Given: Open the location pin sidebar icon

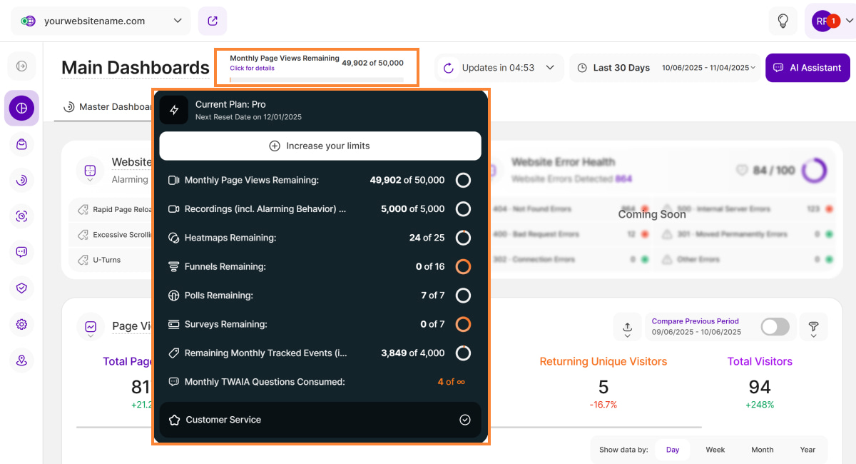Looking at the screenshot, I should pos(21,360).
